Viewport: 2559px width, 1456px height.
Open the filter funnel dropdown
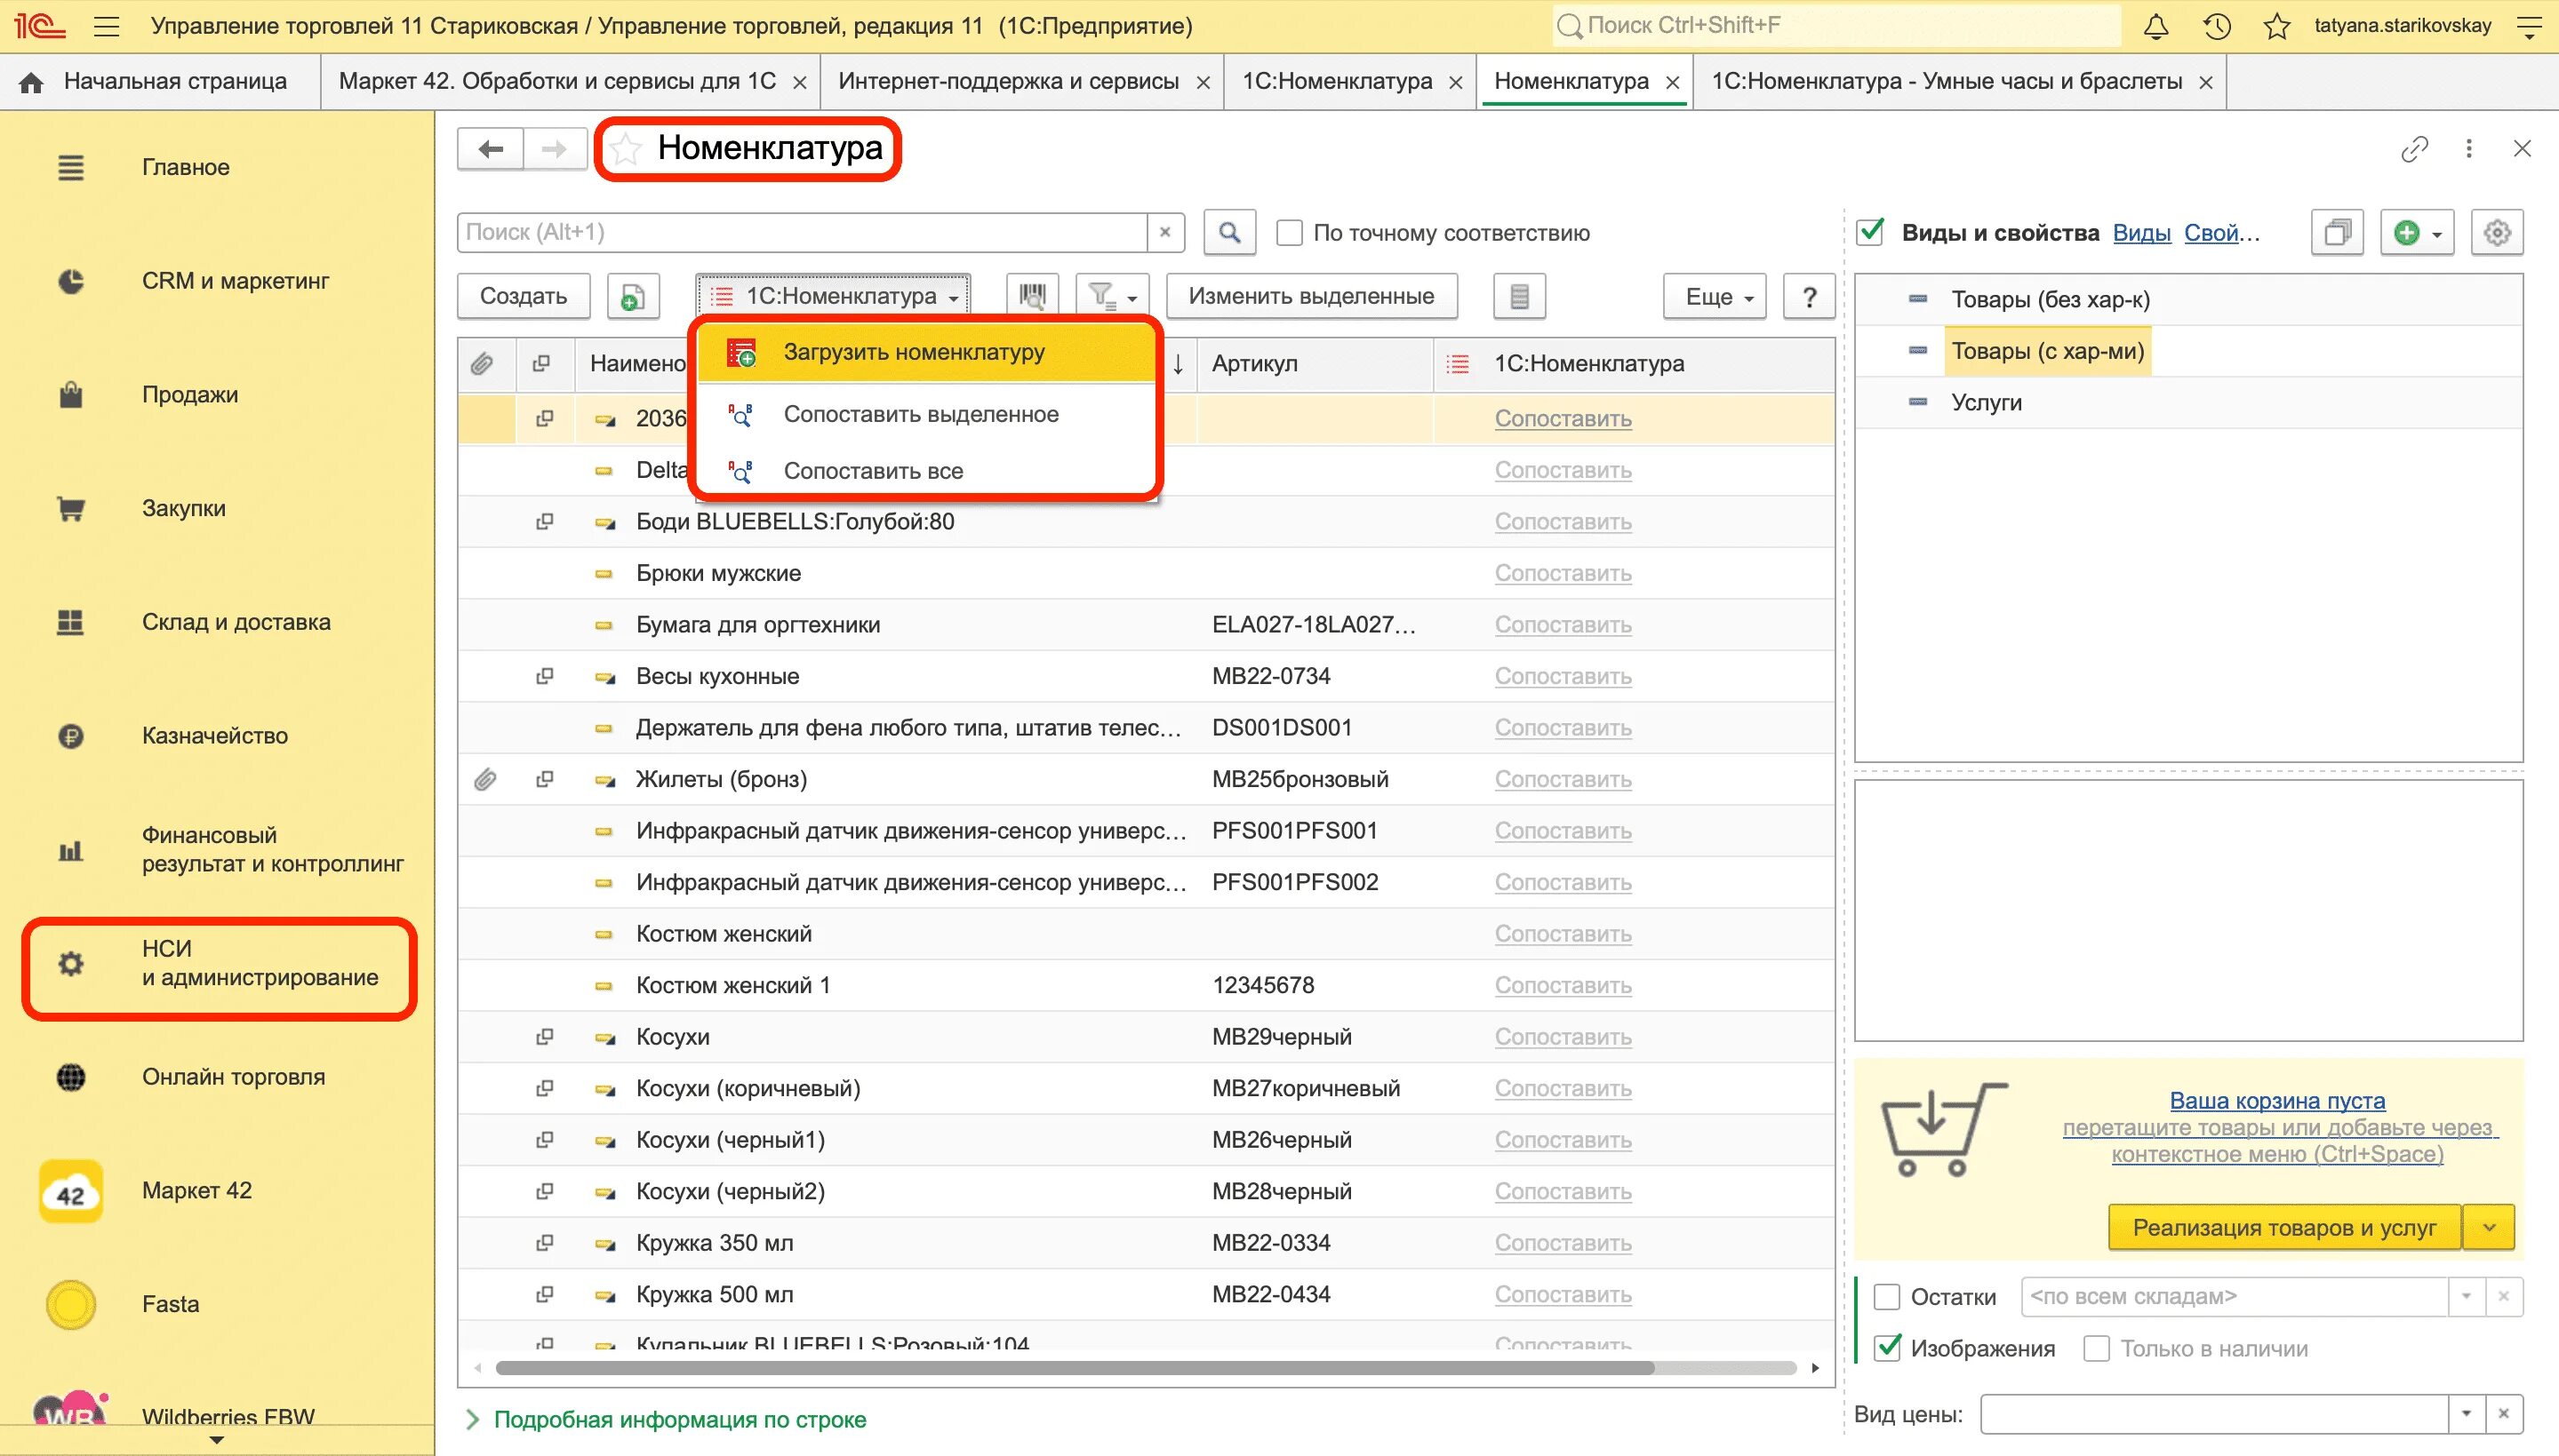pyautogui.click(x=1113, y=296)
